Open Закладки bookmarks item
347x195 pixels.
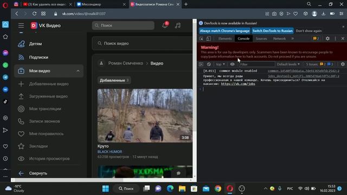(x=38, y=146)
